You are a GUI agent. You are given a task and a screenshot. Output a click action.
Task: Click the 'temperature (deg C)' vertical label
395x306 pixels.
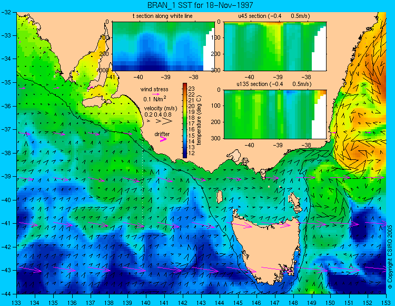(x=199, y=120)
